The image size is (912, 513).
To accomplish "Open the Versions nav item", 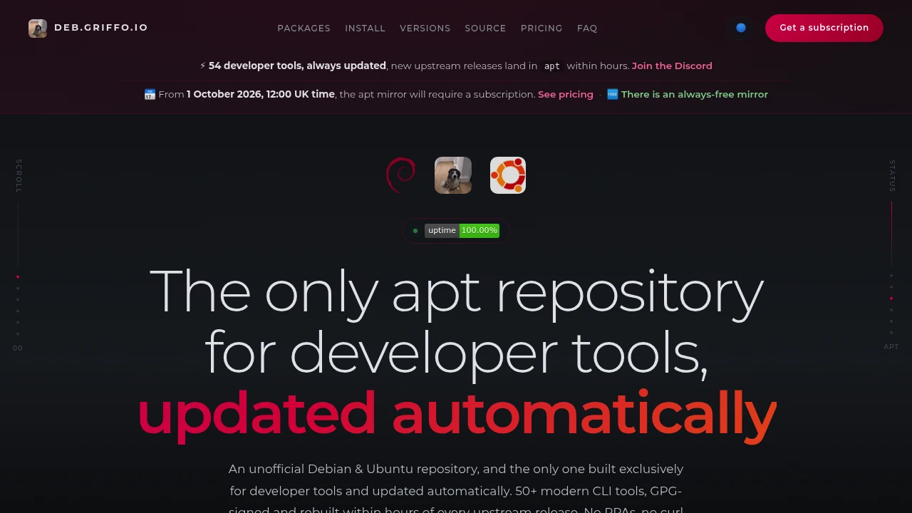I will [425, 28].
